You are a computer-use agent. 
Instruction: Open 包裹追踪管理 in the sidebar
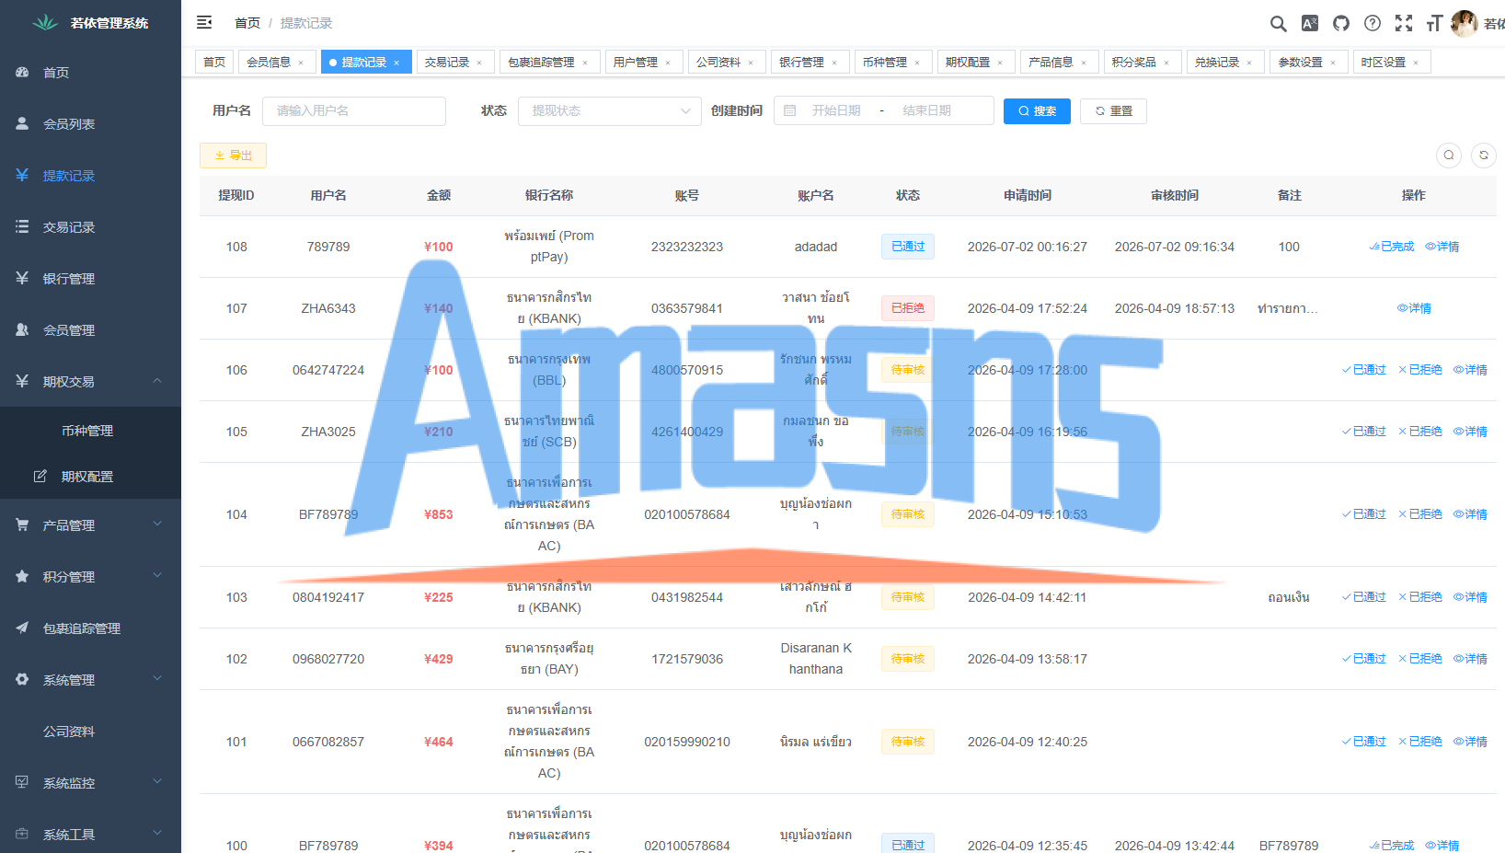tap(90, 628)
